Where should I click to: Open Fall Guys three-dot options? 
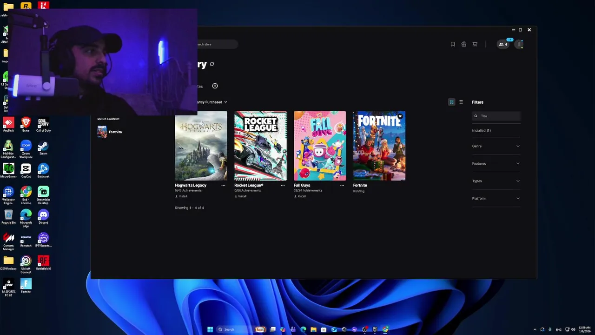342,185
